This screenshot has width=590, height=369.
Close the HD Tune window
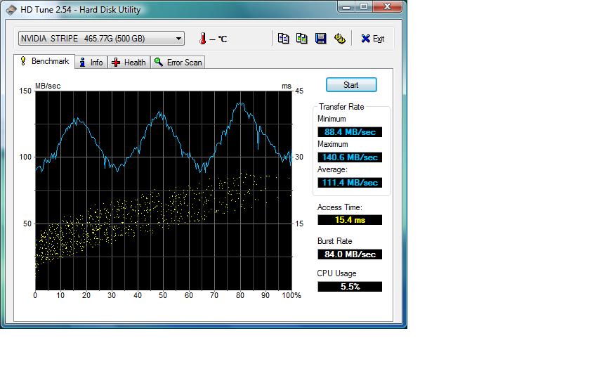click(x=387, y=7)
